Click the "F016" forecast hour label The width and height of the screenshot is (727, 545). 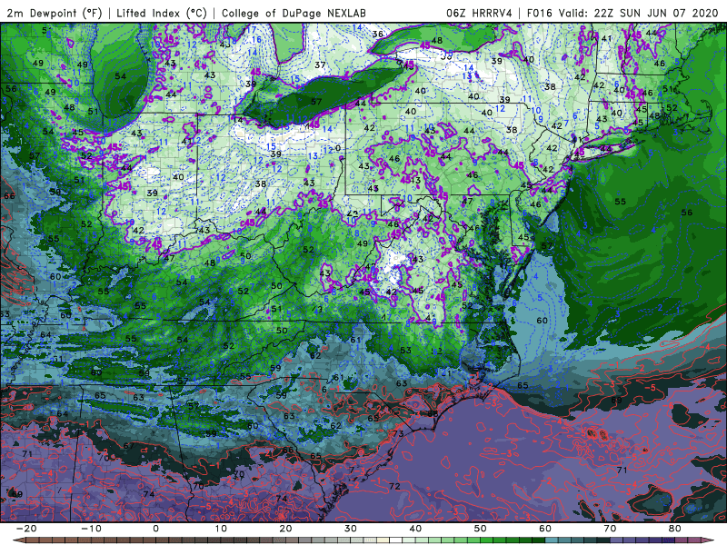click(539, 13)
